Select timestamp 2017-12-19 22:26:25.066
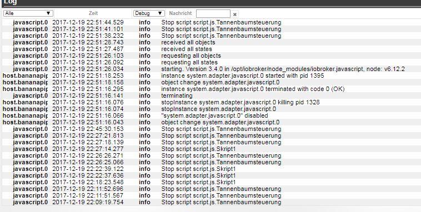 (88, 162)
